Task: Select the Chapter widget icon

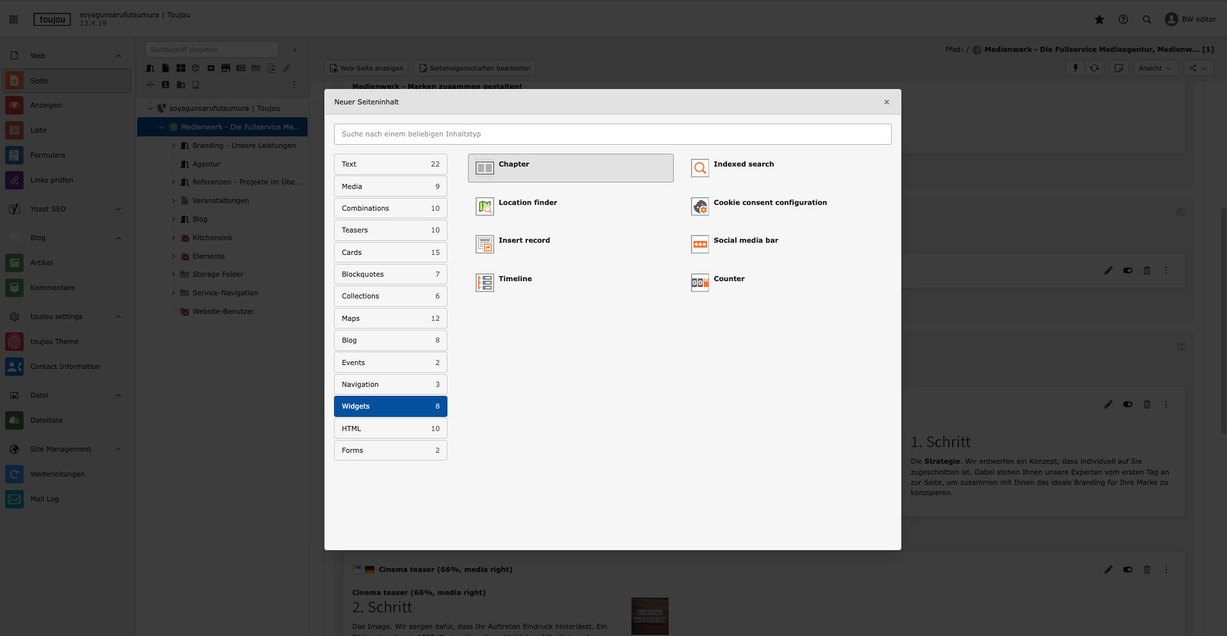Action: (x=485, y=168)
